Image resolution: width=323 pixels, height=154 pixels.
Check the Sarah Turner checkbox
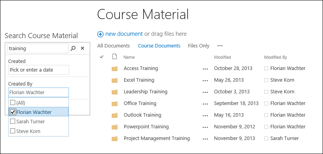coord(12,121)
